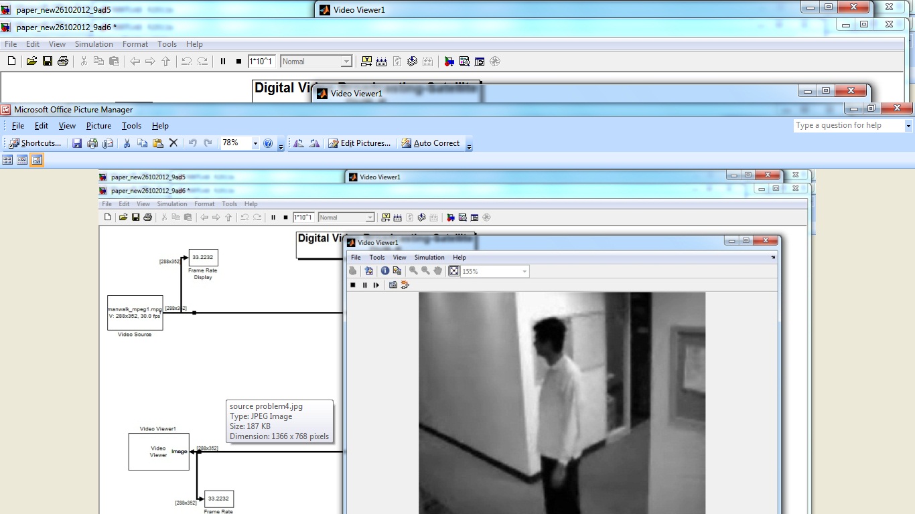Pause the running Simulink simulation

tap(223, 62)
